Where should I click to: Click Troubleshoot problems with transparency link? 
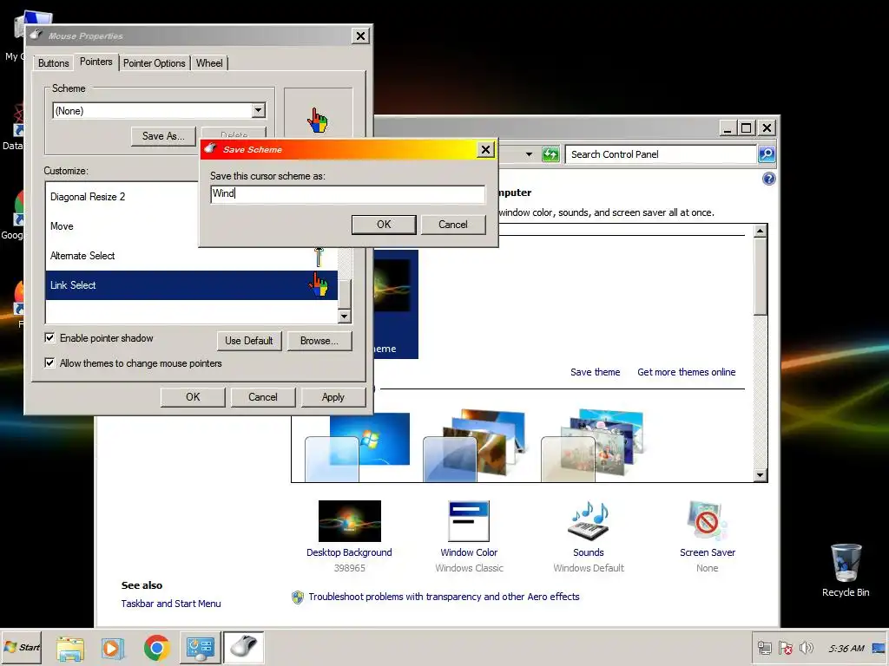pyautogui.click(x=444, y=597)
